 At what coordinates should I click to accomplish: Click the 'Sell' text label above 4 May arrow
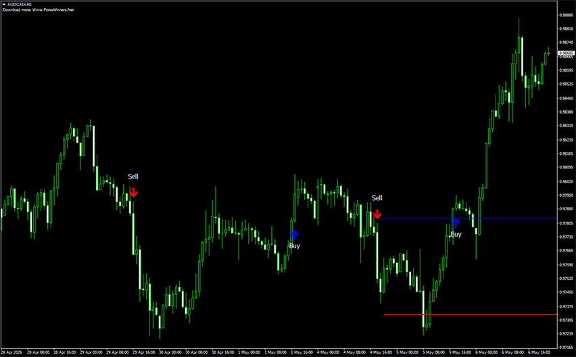click(x=377, y=198)
